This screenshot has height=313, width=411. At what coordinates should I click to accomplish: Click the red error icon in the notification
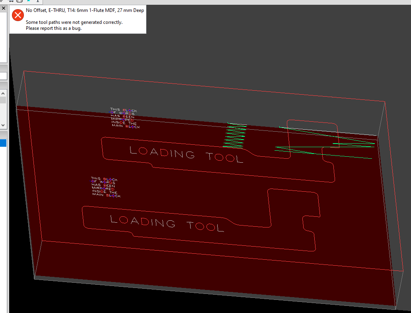click(x=18, y=15)
